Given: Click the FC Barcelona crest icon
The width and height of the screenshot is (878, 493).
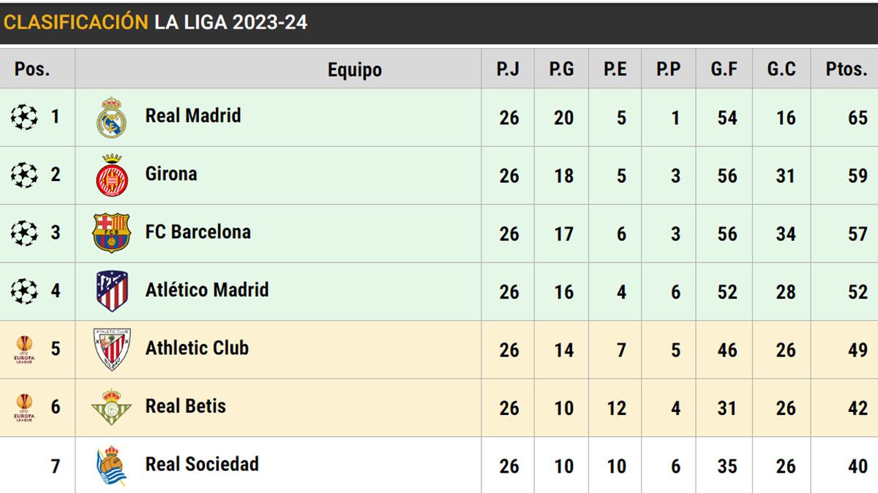Looking at the screenshot, I should pyautogui.click(x=111, y=233).
